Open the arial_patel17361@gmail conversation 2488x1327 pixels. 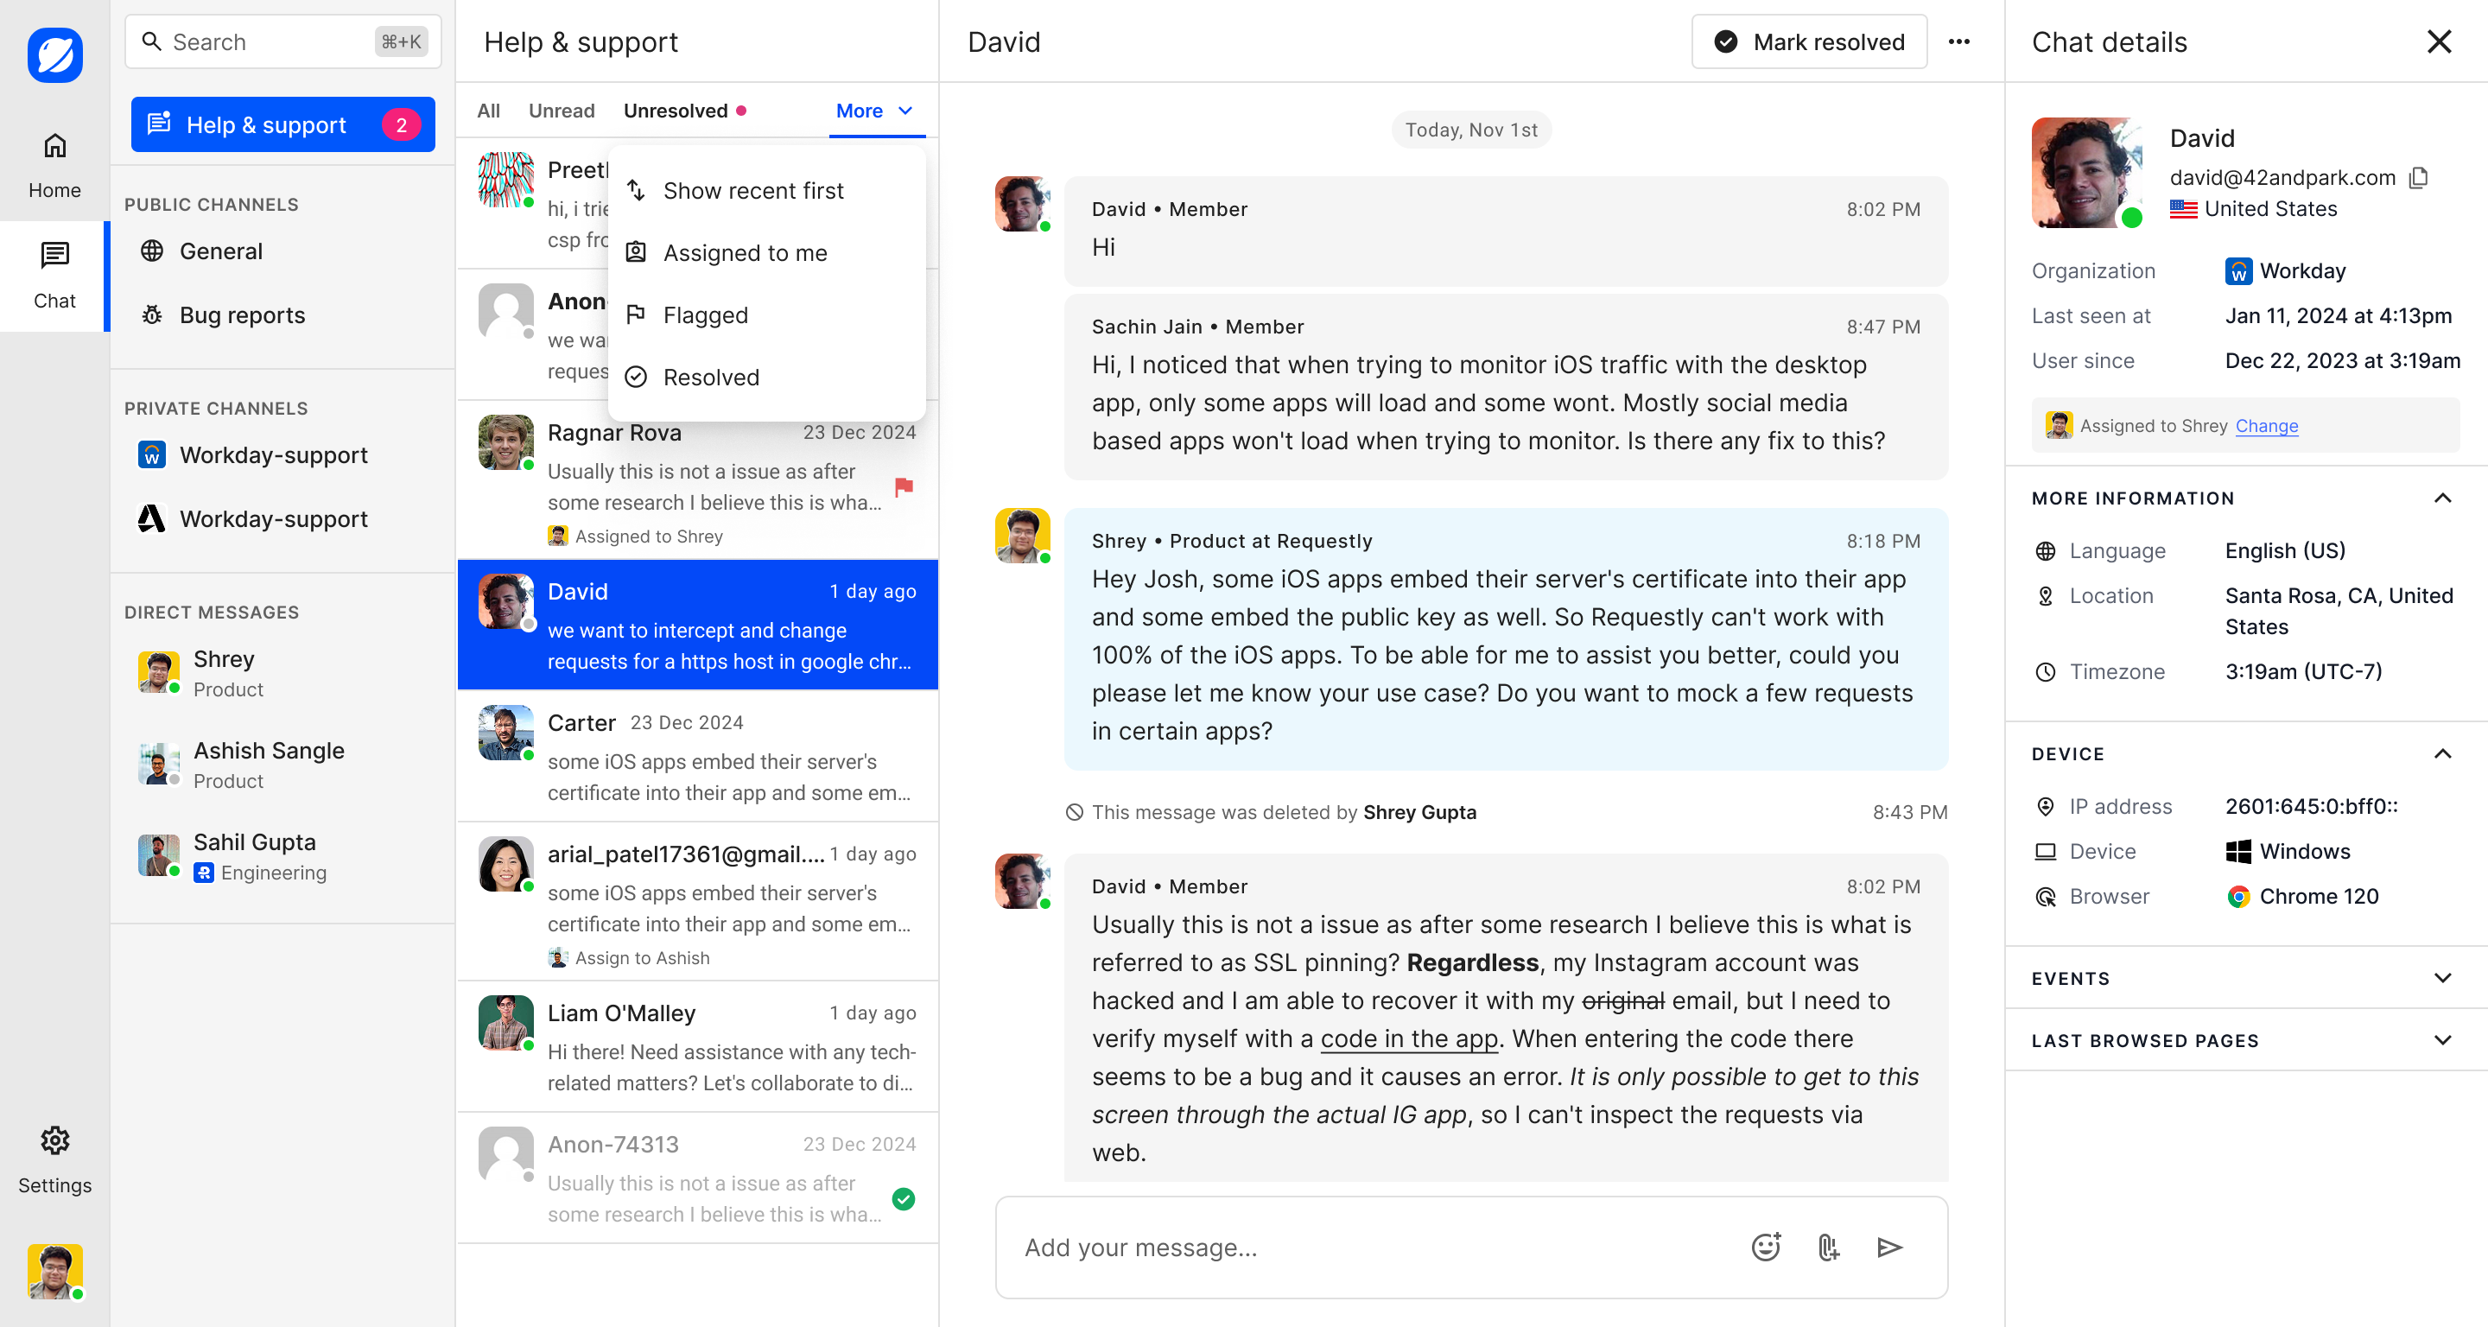pos(697,901)
